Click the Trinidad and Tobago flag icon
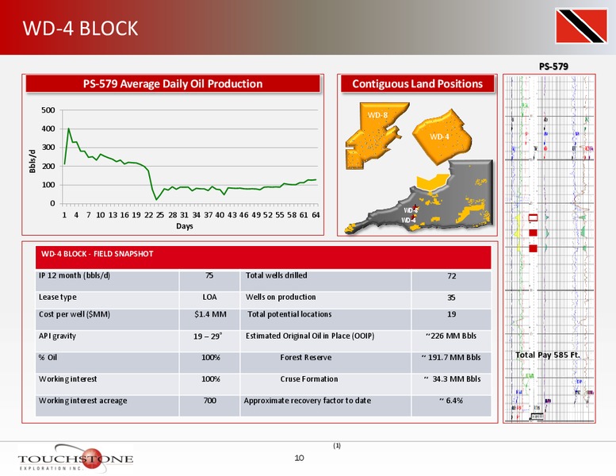The height and width of the screenshot is (476, 616). [581, 26]
